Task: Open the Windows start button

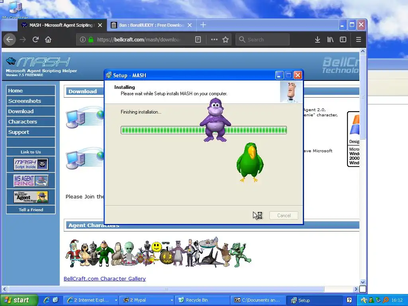Action: 19,300
